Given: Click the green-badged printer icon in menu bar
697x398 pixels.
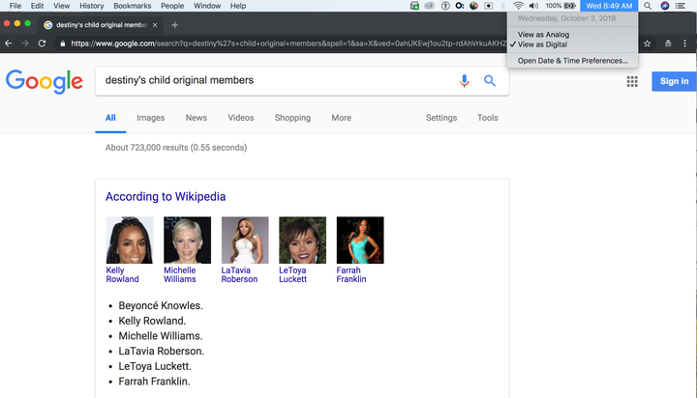Looking at the screenshot, I should [414, 6].
